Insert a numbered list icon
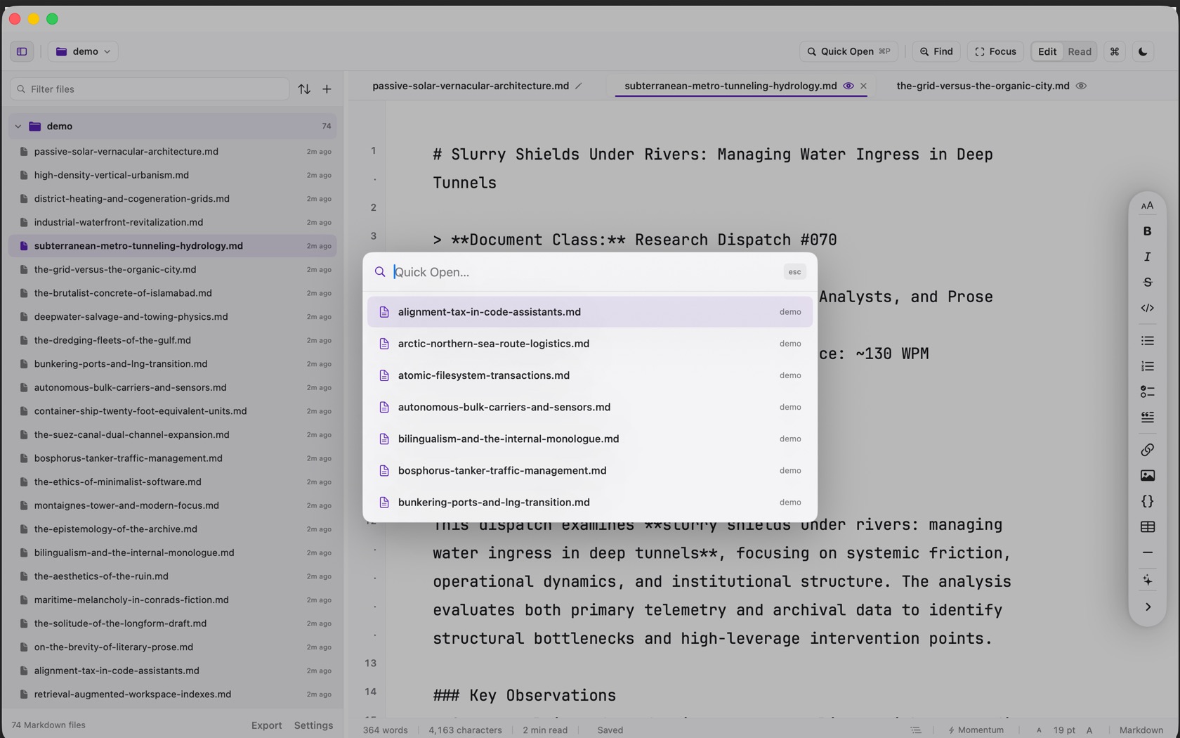 coord(1147,366)
